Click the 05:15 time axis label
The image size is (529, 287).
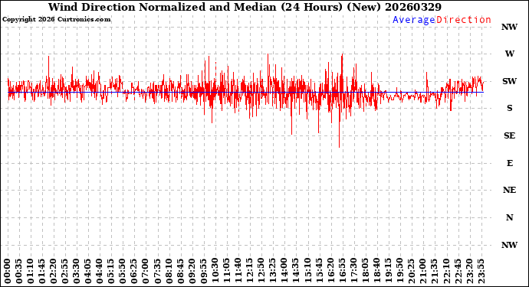pos(111,272)
